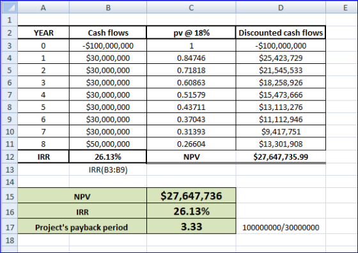Select row 18 header
This screenshot has width=358, height=253.
[x=10, y=240]
